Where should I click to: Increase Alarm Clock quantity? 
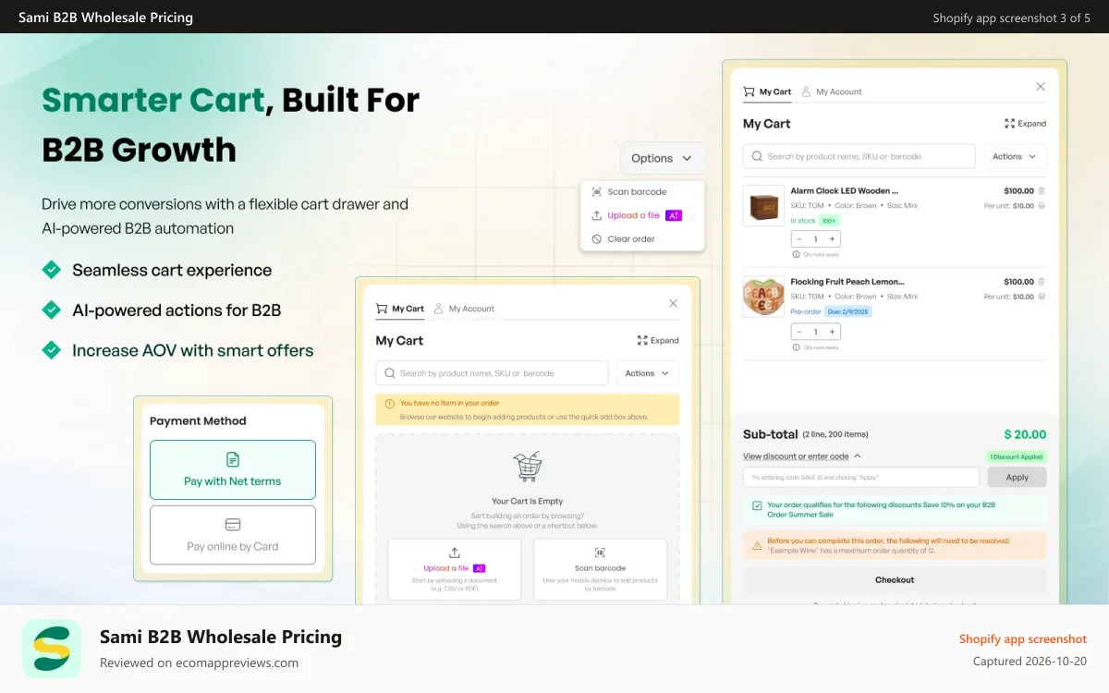pos(833,238)
